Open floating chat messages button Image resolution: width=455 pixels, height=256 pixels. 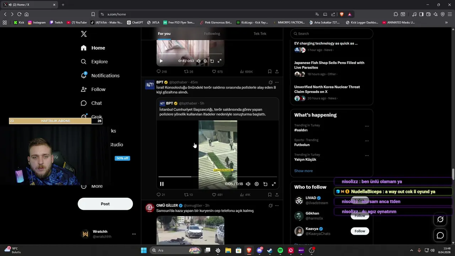440,235
